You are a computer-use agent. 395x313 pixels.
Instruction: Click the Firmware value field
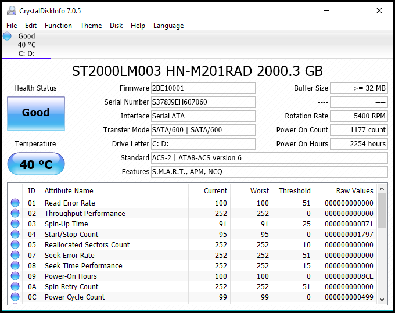click(203, 88)
